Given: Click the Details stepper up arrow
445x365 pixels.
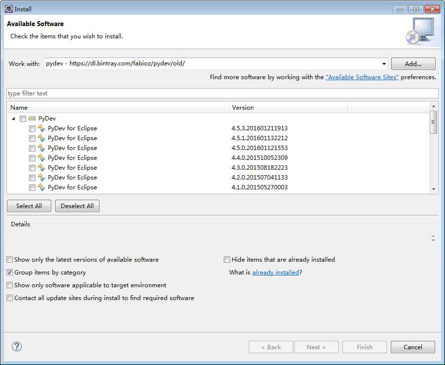Looking at the screenshot, I should tap(433, 236).
